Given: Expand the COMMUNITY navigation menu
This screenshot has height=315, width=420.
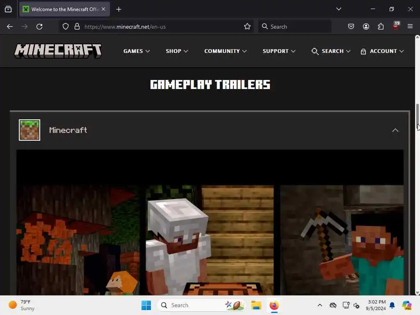Looking at the screenshot, I should 225,51.
